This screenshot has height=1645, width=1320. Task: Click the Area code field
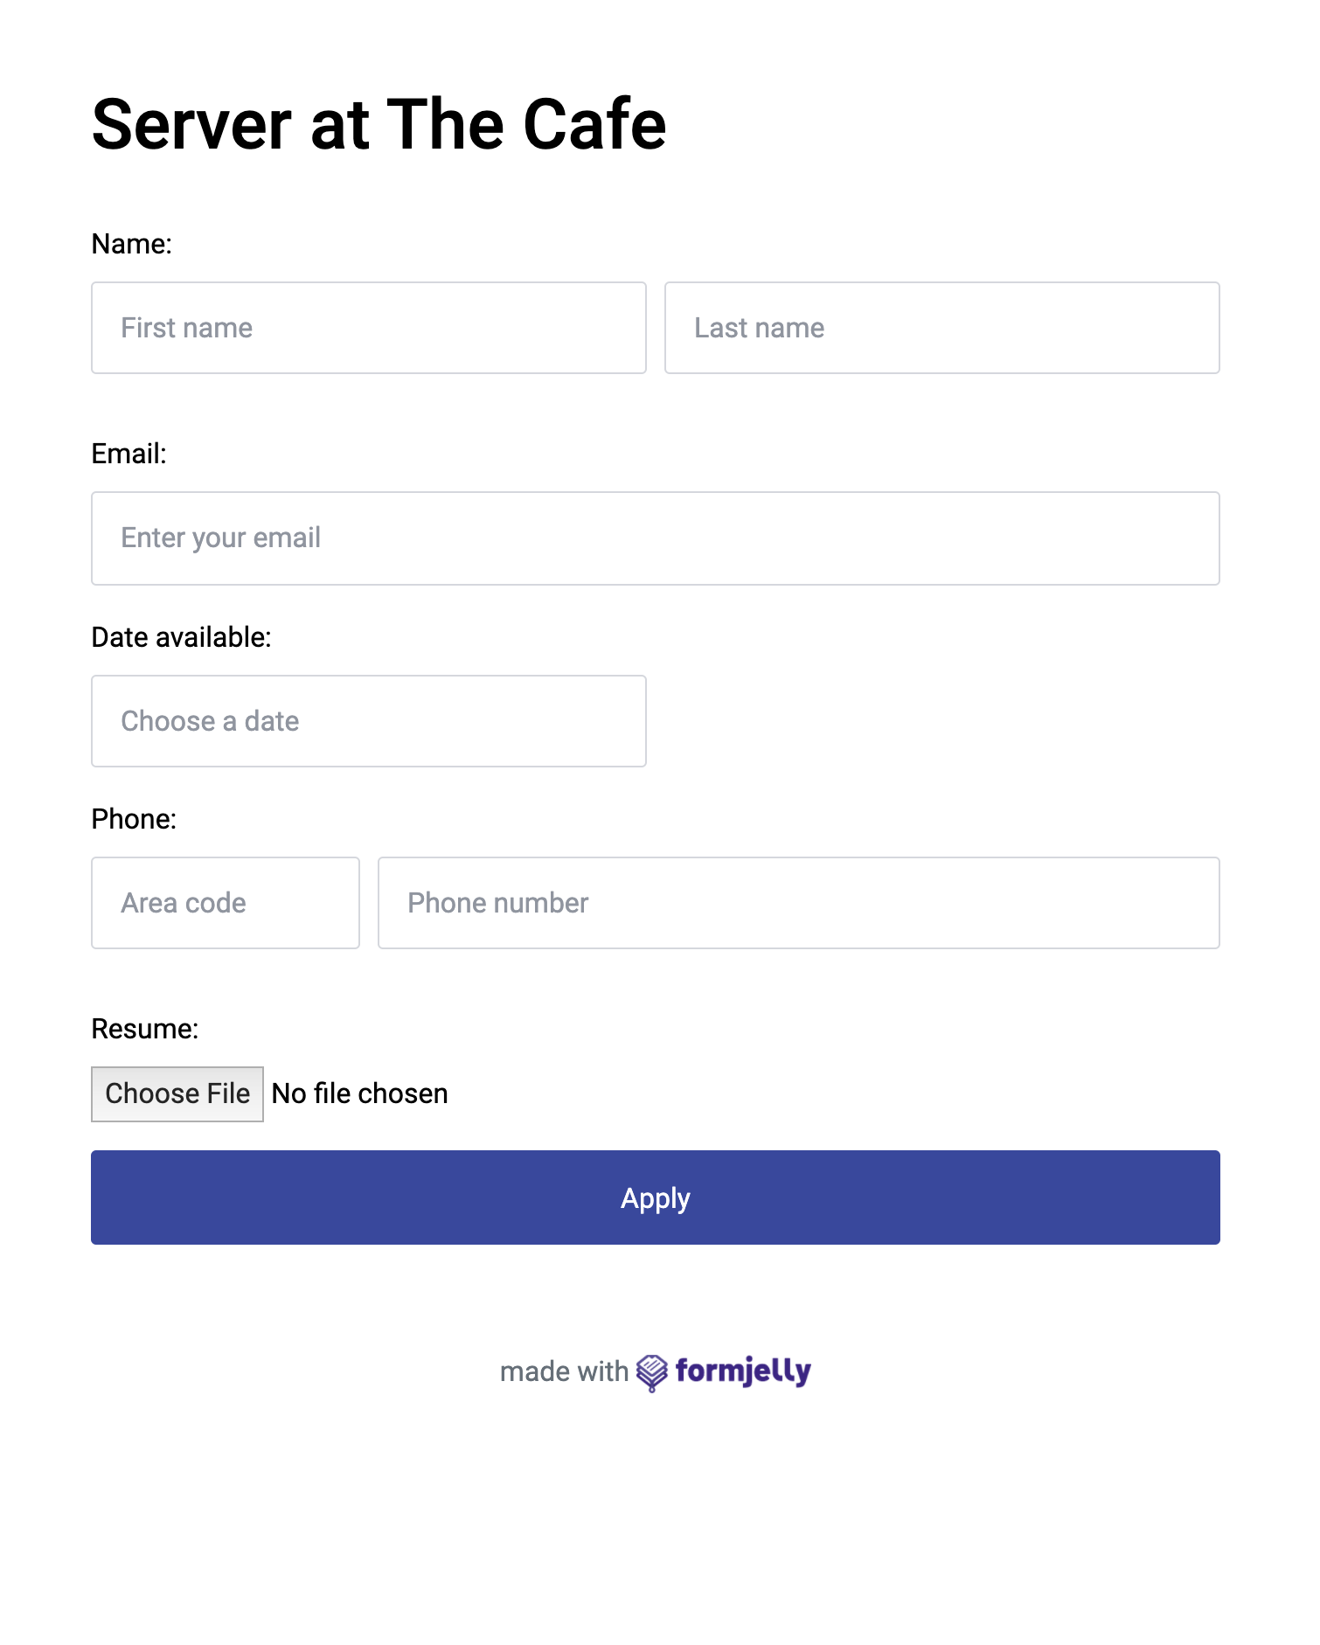coord(225,902)
